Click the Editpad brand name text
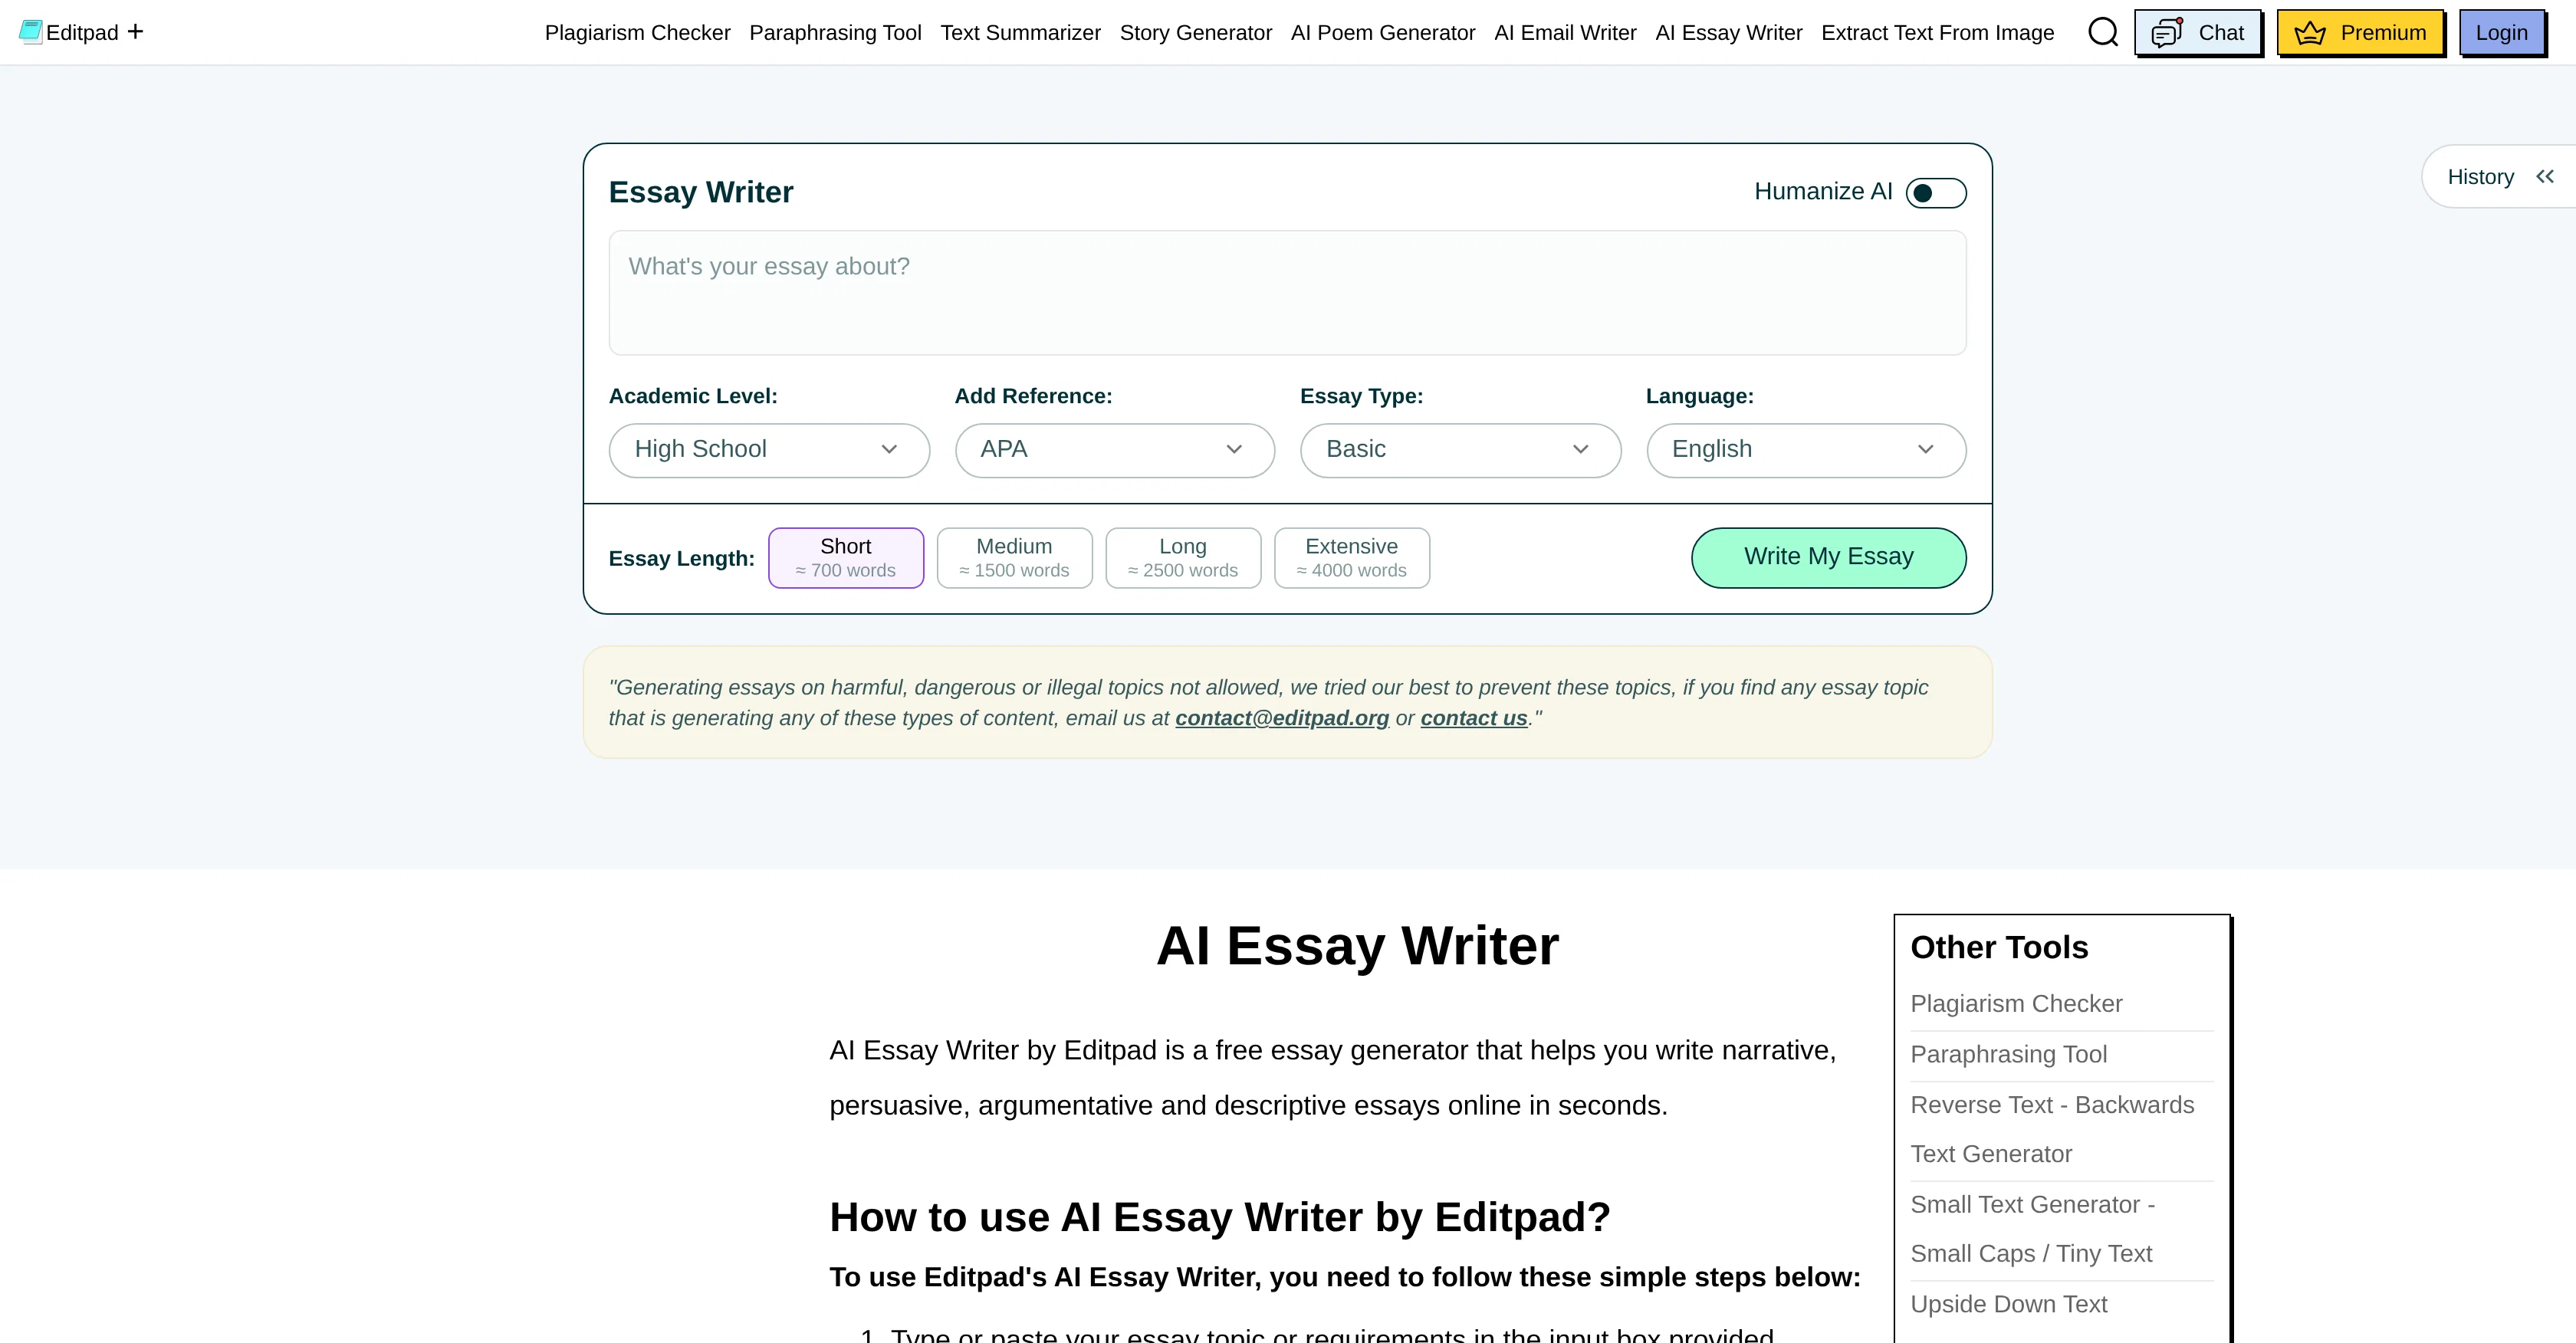The height and width of the screenshot is (1343, 2576). (82, 32)
